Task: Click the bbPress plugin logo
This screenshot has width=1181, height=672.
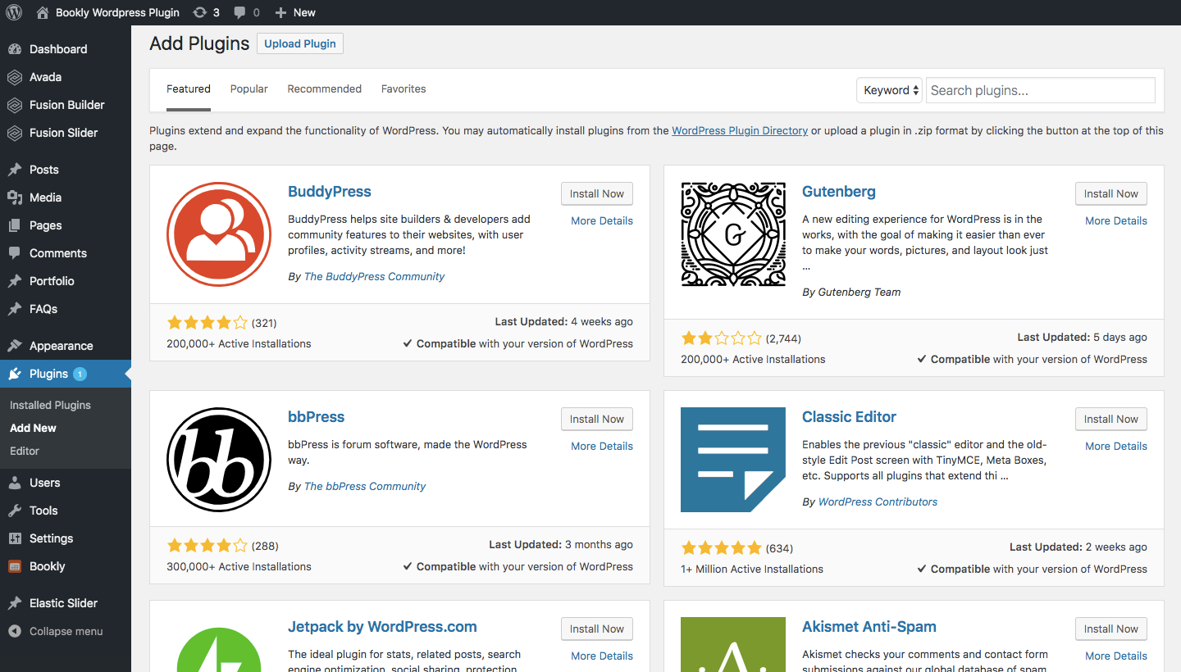Action: point(219,460)
